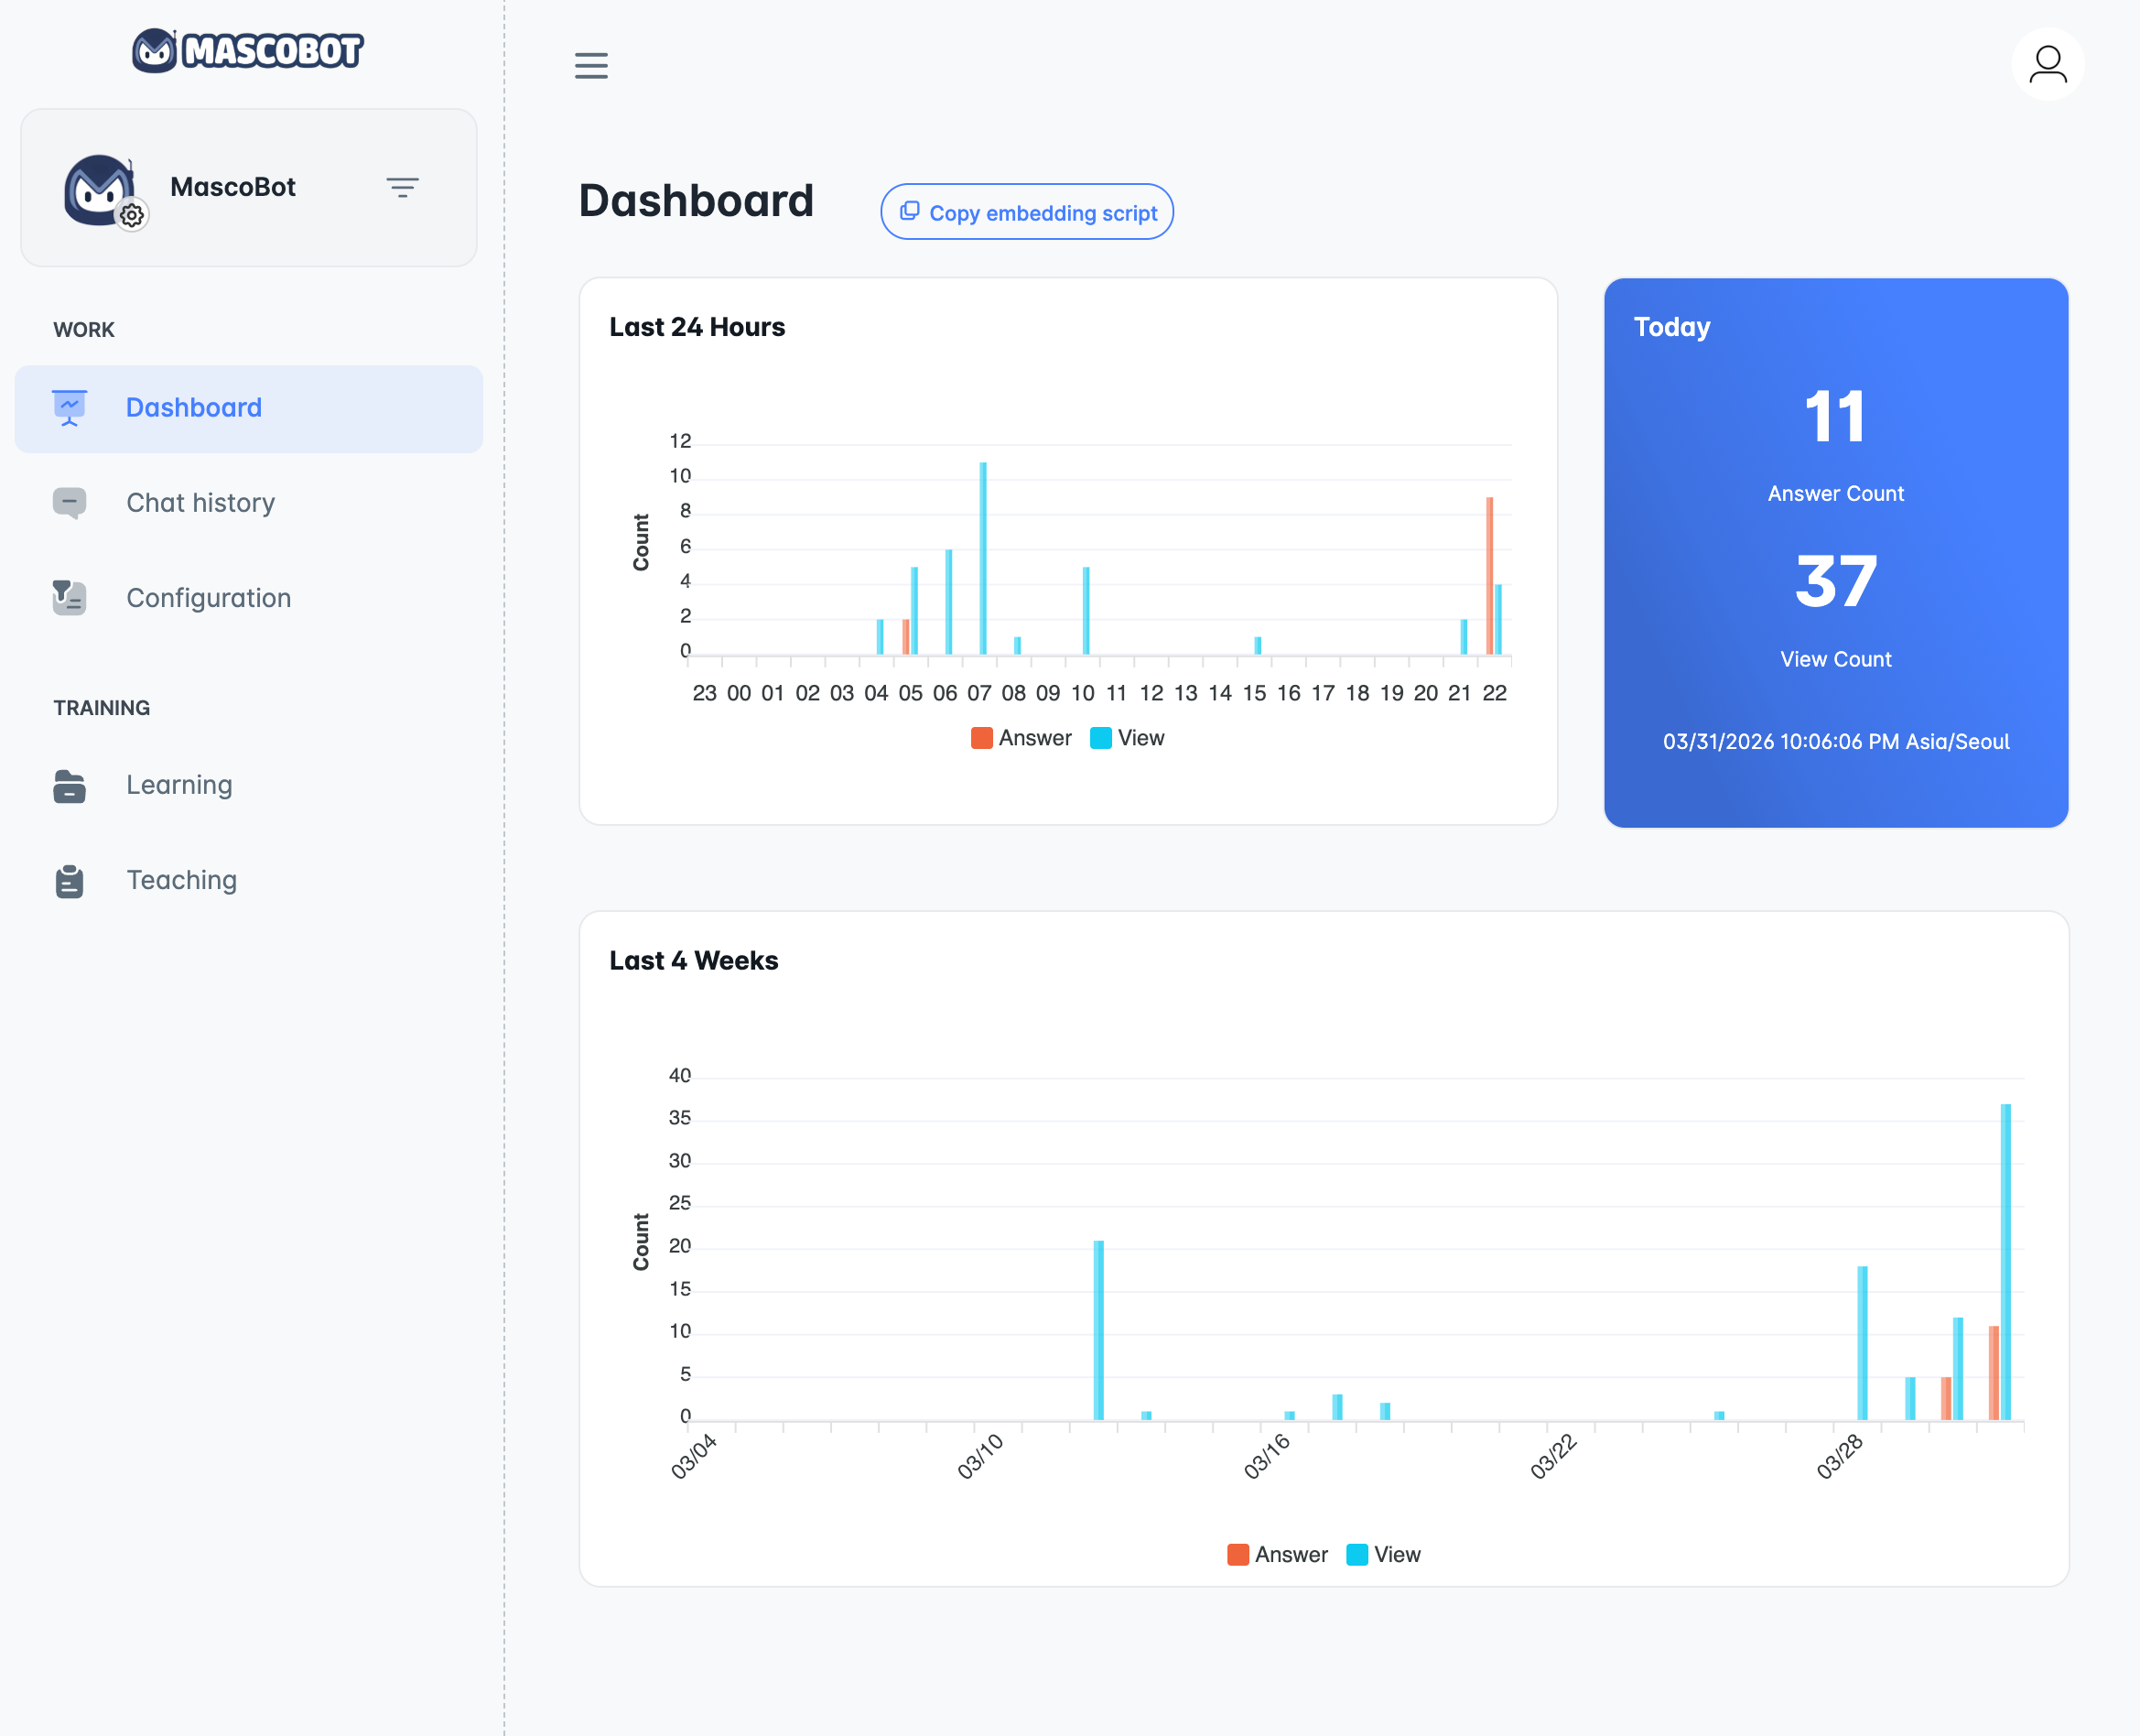Open Chat history menu item
Image resolution: width=2140 pixels, height=1736 pixels.
pyautogui.click(x=200, y=503)
